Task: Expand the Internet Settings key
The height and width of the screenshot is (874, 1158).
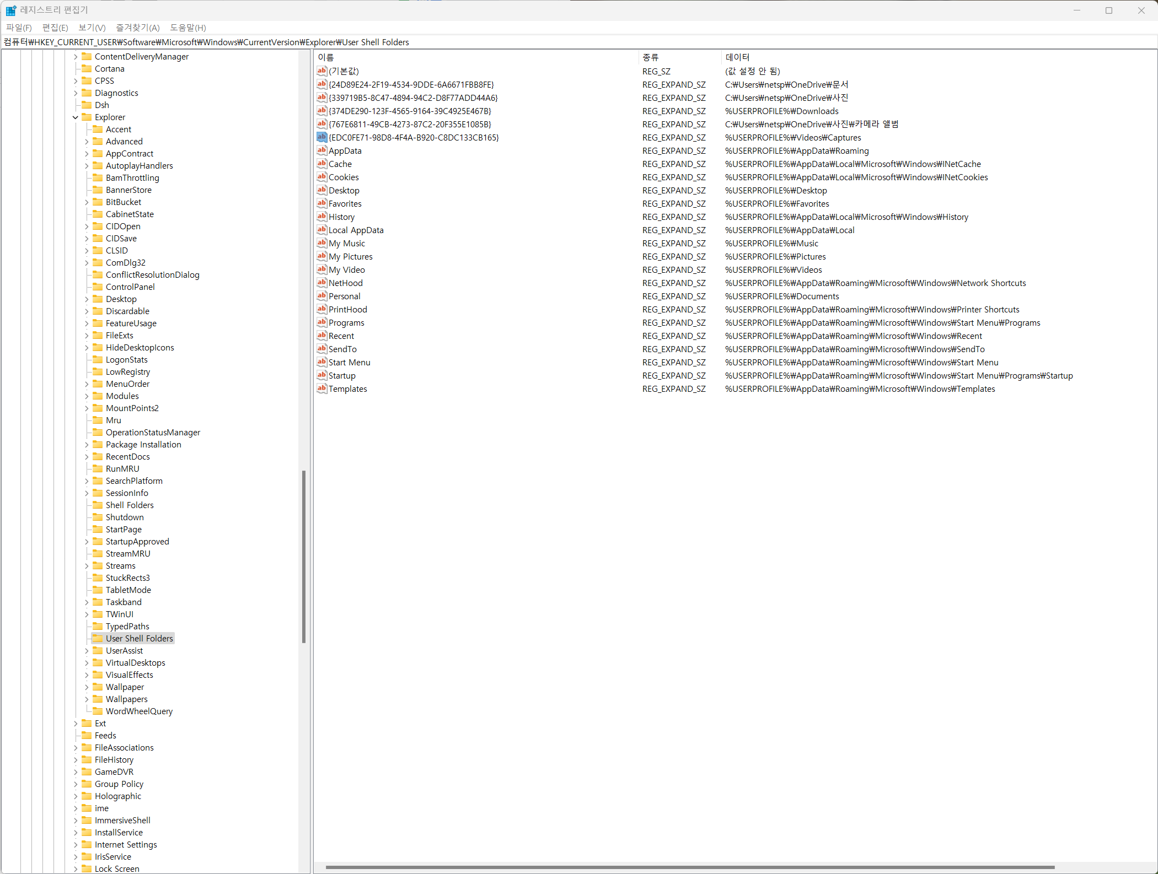Action: 76,844
